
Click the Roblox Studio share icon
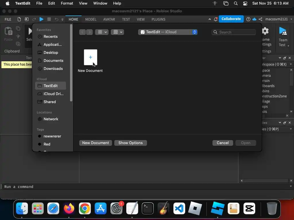tap(260, 19)
